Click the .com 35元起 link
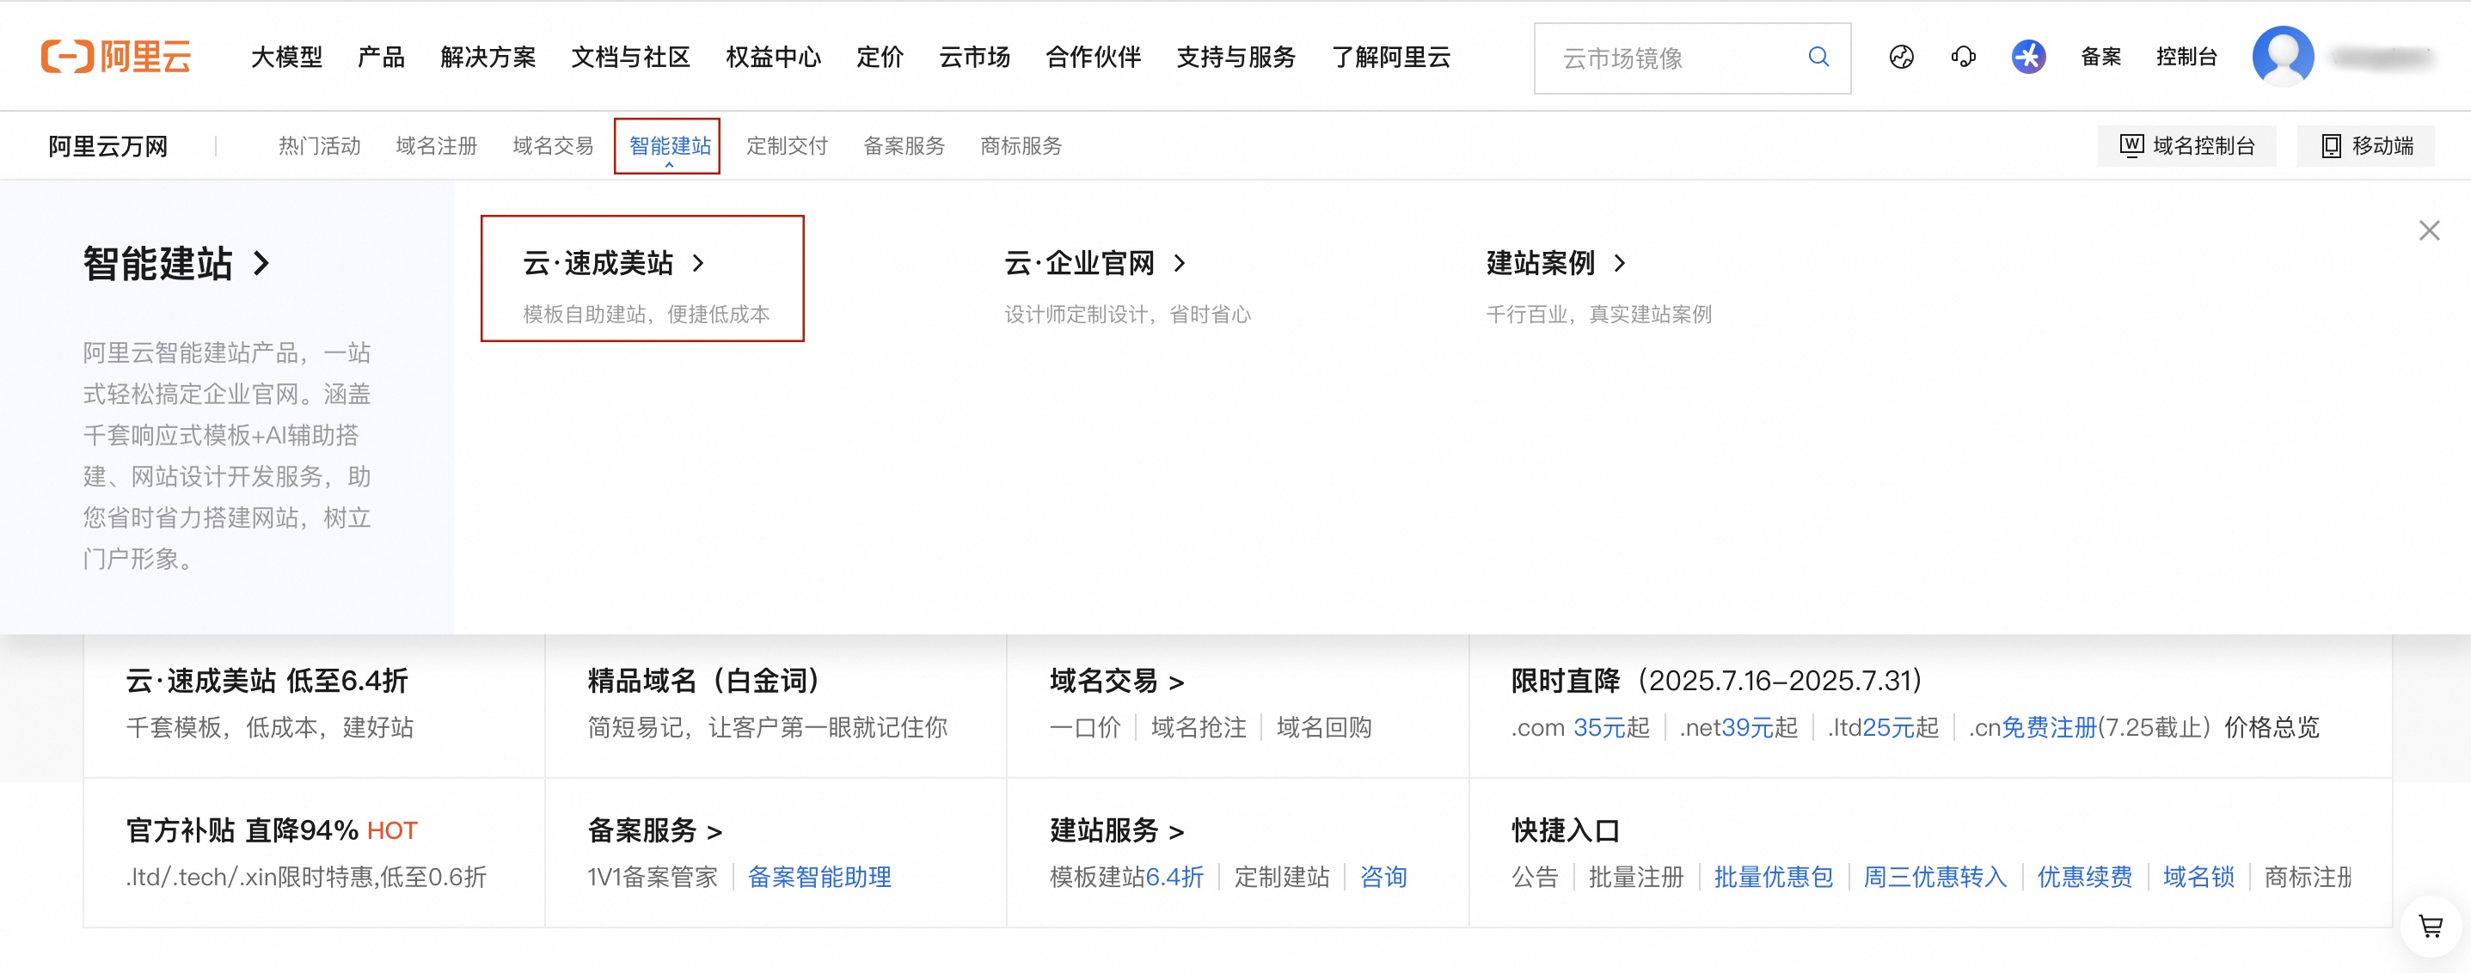 [1580, 727]
